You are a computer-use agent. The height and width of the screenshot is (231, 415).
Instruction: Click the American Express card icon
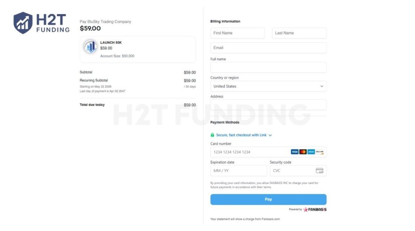(x=311, y=152)
